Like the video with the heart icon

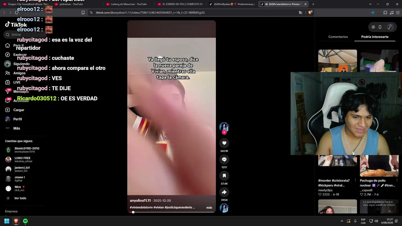[x=224, y=143]
